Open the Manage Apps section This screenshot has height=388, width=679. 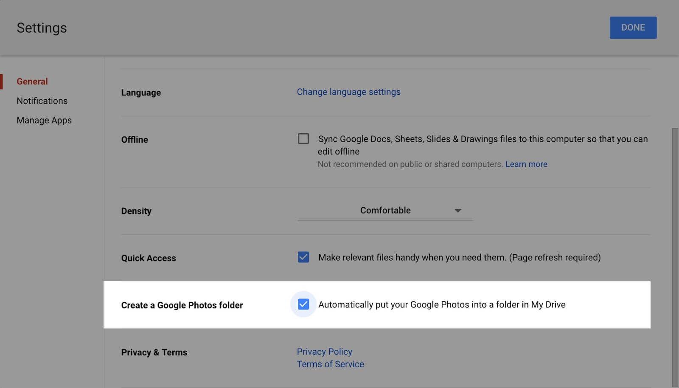44,121
